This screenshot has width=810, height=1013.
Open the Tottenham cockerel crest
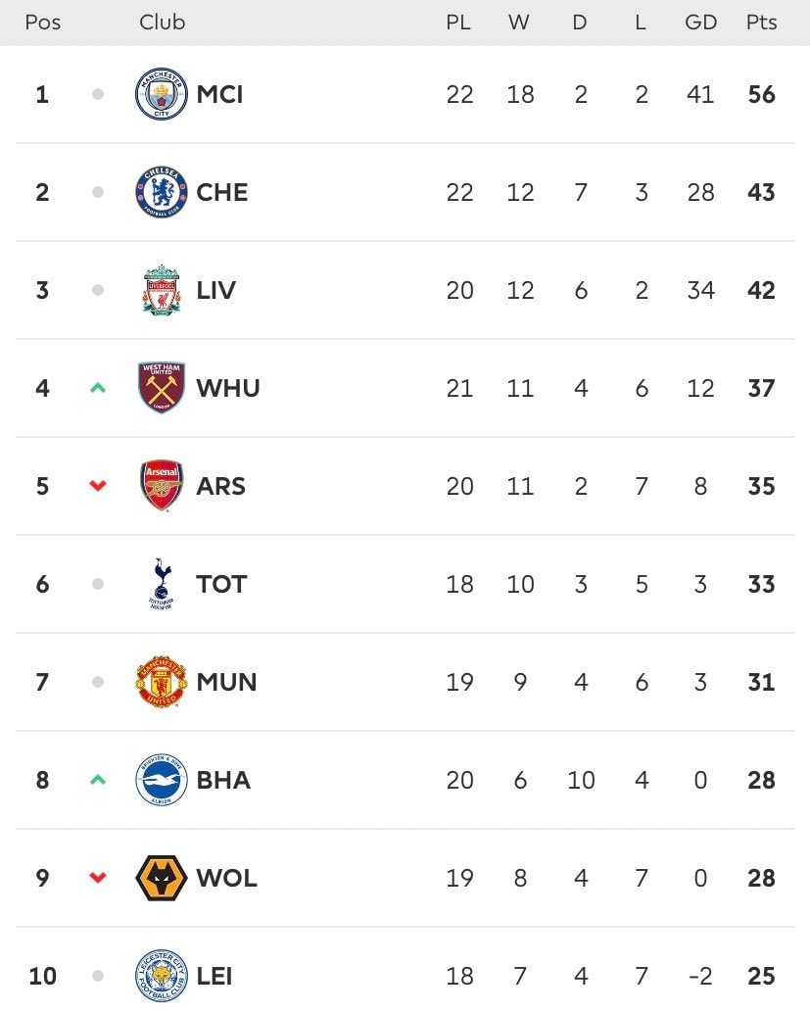162,584
